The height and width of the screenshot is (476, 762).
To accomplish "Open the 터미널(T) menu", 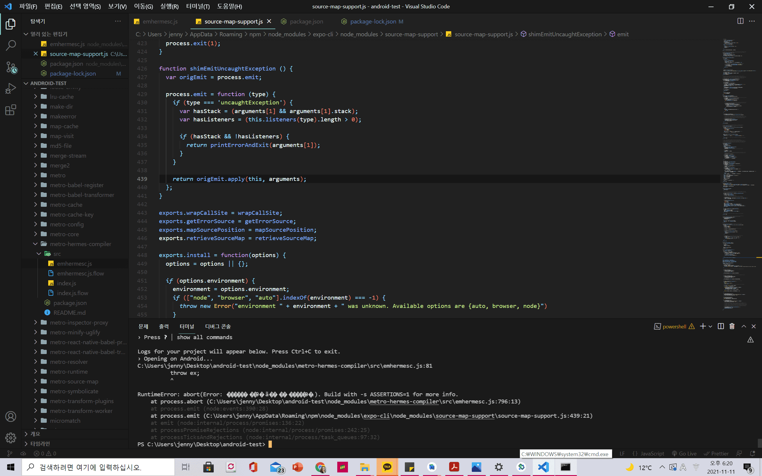I will [x=198, y=6].
